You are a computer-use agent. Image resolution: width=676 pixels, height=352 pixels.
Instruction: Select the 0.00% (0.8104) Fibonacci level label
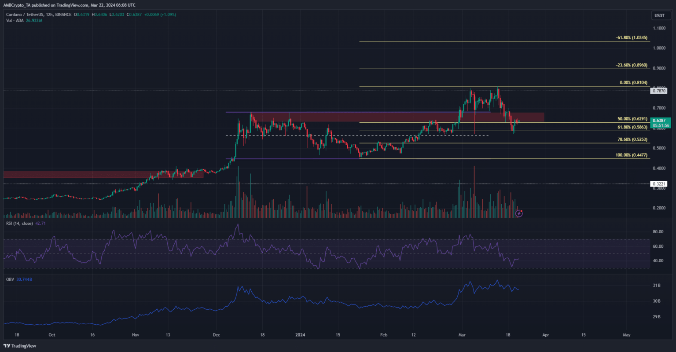pos(633,83)
